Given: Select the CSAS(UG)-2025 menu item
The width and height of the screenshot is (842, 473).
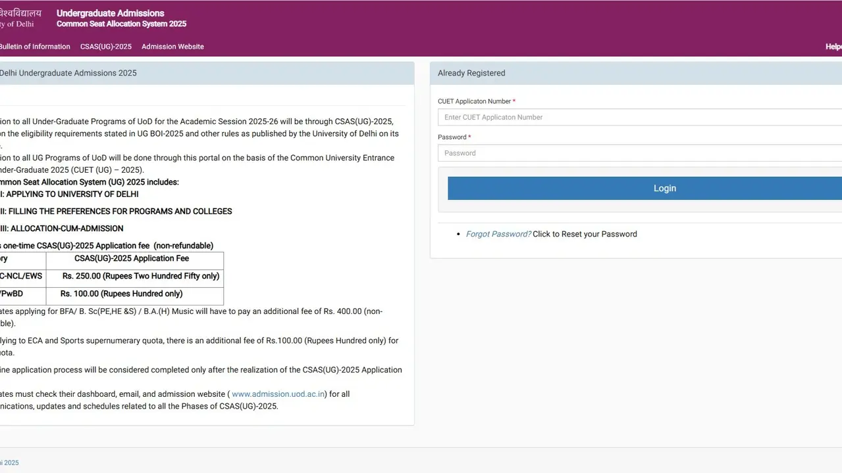Looking at the screenshot, I should (105, 47).
